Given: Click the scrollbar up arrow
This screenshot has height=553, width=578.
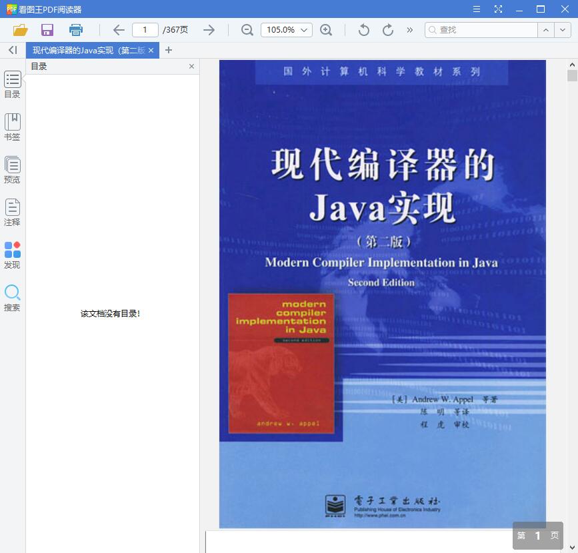Looking at the screenshot, I should tap(572, 65).
